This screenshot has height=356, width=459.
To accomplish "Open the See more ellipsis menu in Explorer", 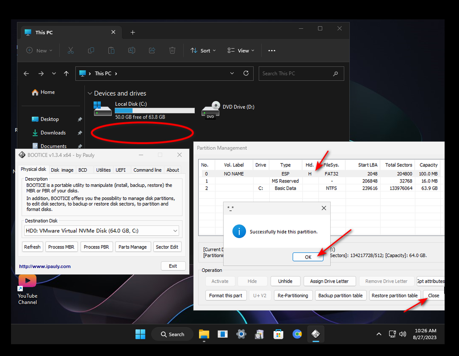I will pyautogui.click(x=272, y=51).
